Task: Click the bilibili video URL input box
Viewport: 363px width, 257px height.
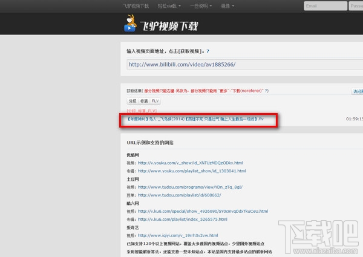Action: 244,65
